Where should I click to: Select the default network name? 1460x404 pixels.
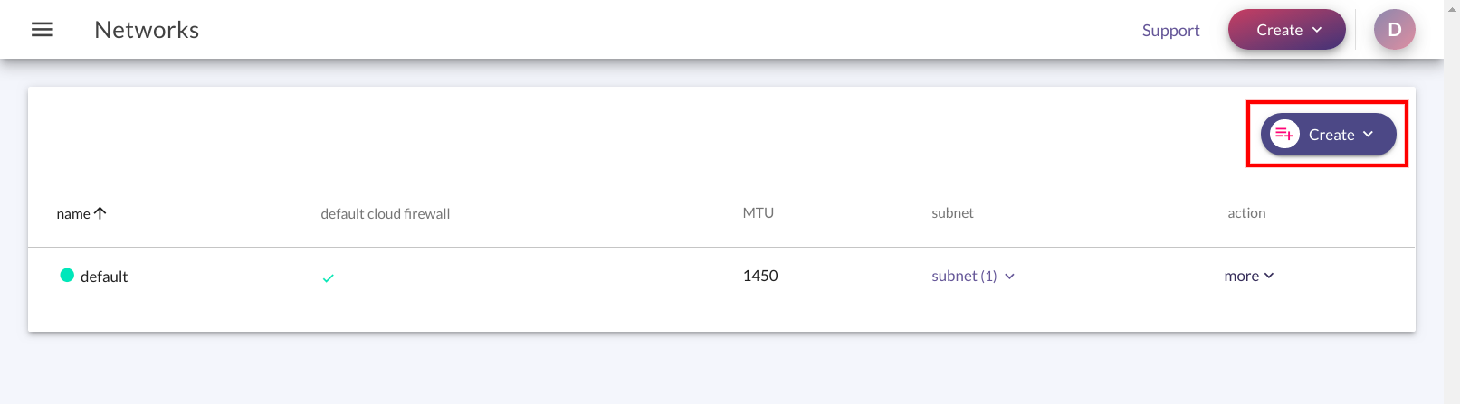tap(104, 277)
